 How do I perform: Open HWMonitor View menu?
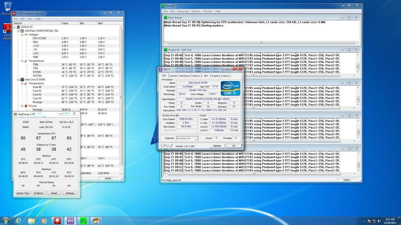pyautogui.click(x=30, y=19)
